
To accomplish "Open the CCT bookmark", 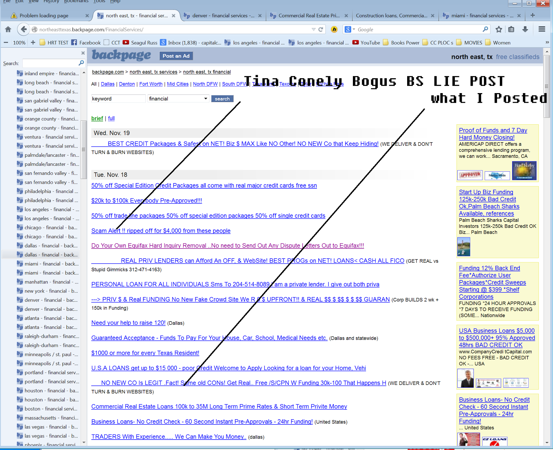I will 112,43.
